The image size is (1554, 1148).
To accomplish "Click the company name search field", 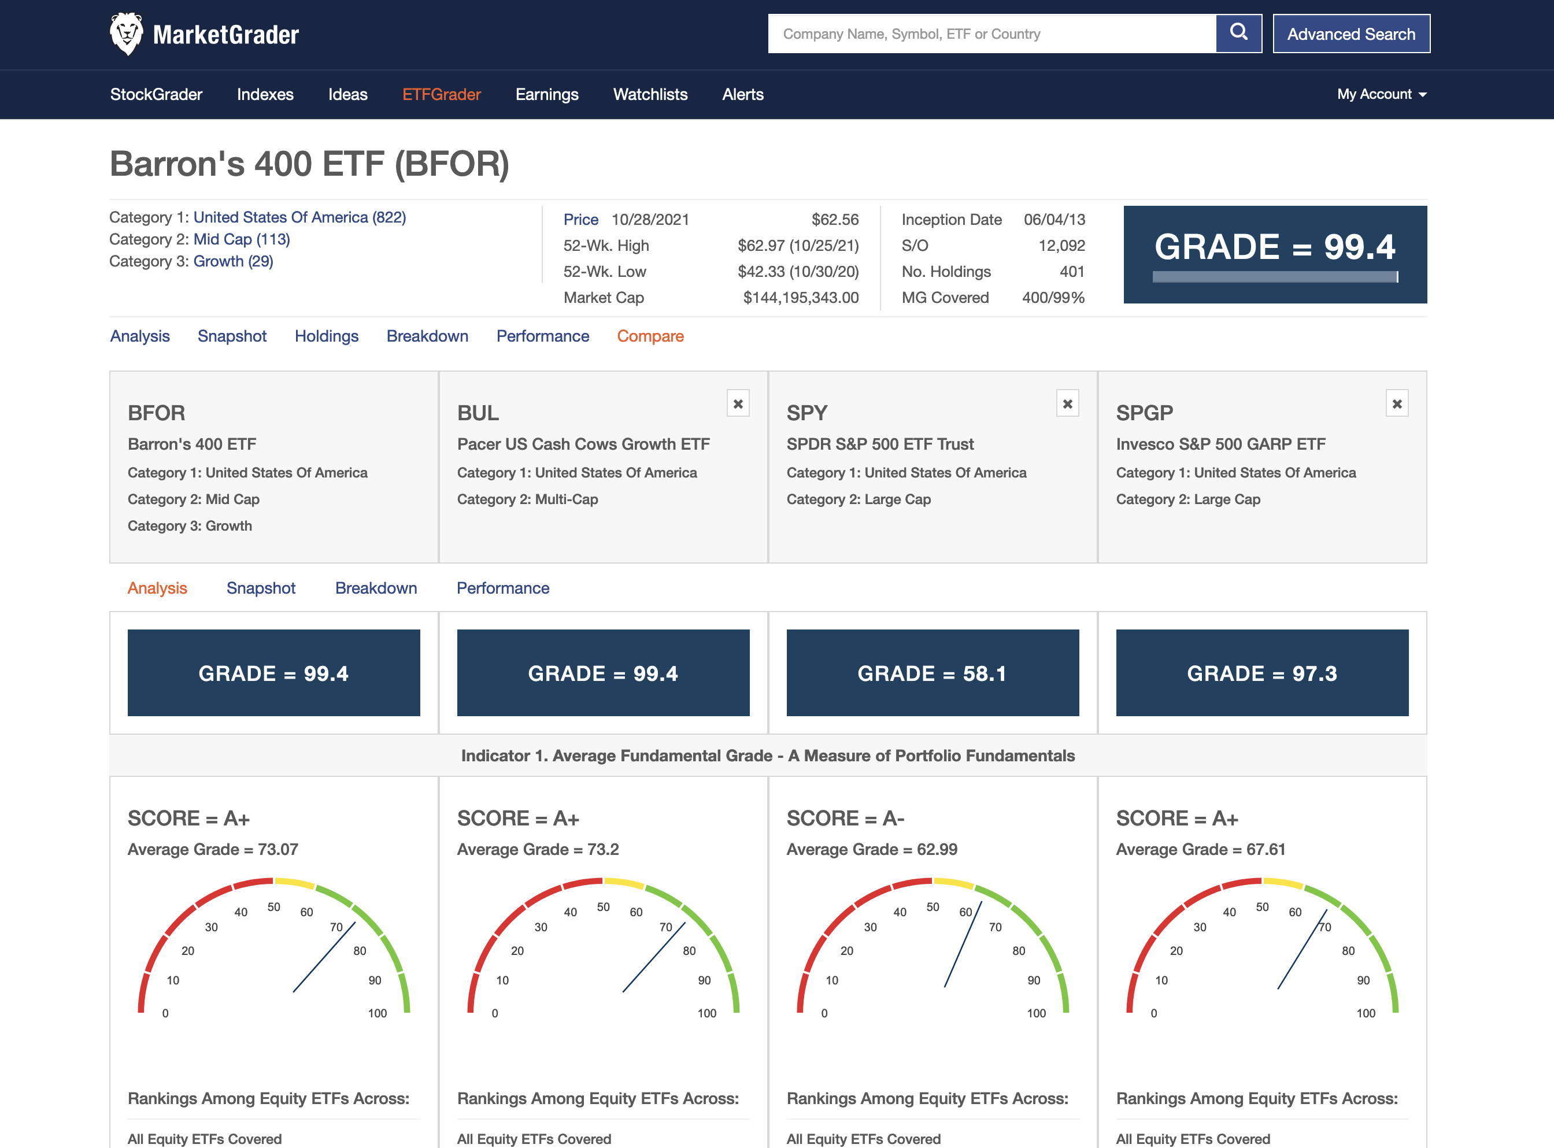I will pos(991,34).
